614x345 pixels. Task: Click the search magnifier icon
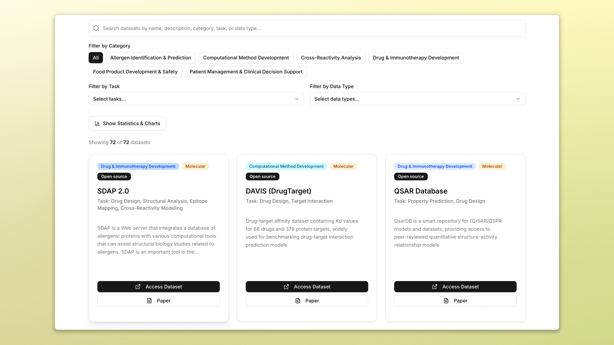pyautogui.click(x=96, y=28)
